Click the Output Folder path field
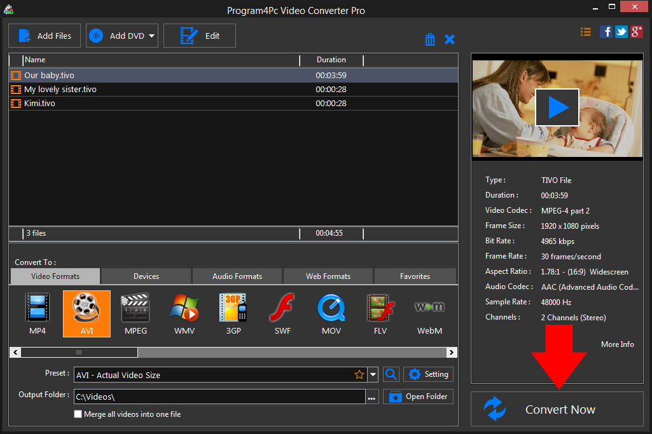The height and width of the screenshot is (434, 652). click(x=219, y=397)
